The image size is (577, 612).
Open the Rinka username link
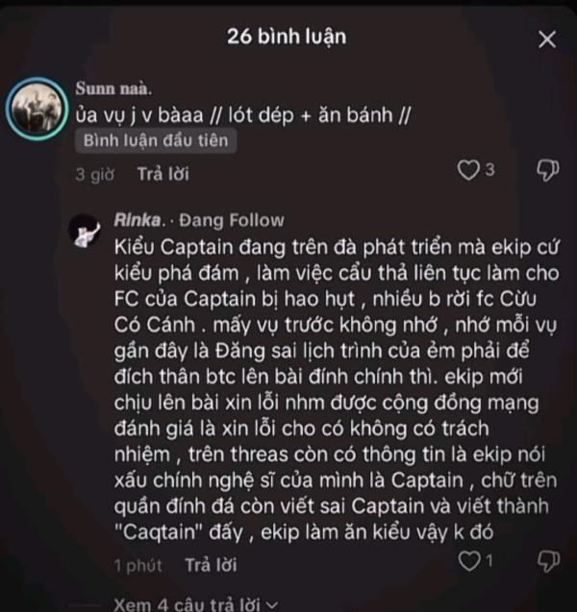(x=139, y=220)
